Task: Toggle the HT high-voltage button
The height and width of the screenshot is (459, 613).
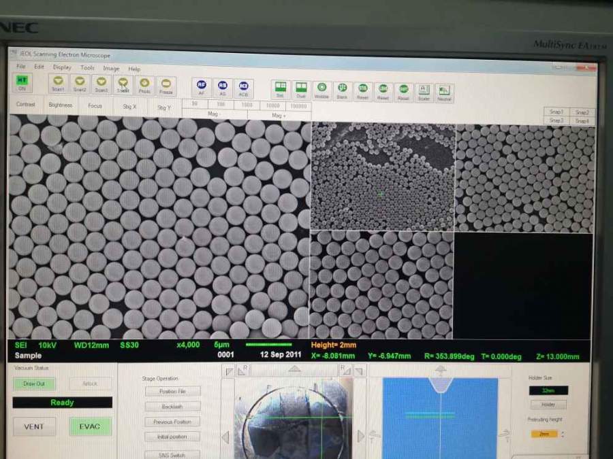Action: coord(22,83)
